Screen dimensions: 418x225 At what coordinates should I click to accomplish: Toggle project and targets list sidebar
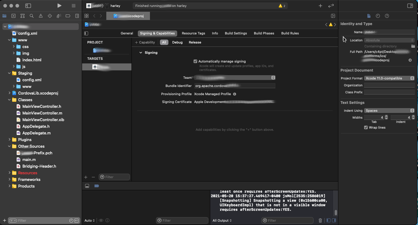(86, 33)
